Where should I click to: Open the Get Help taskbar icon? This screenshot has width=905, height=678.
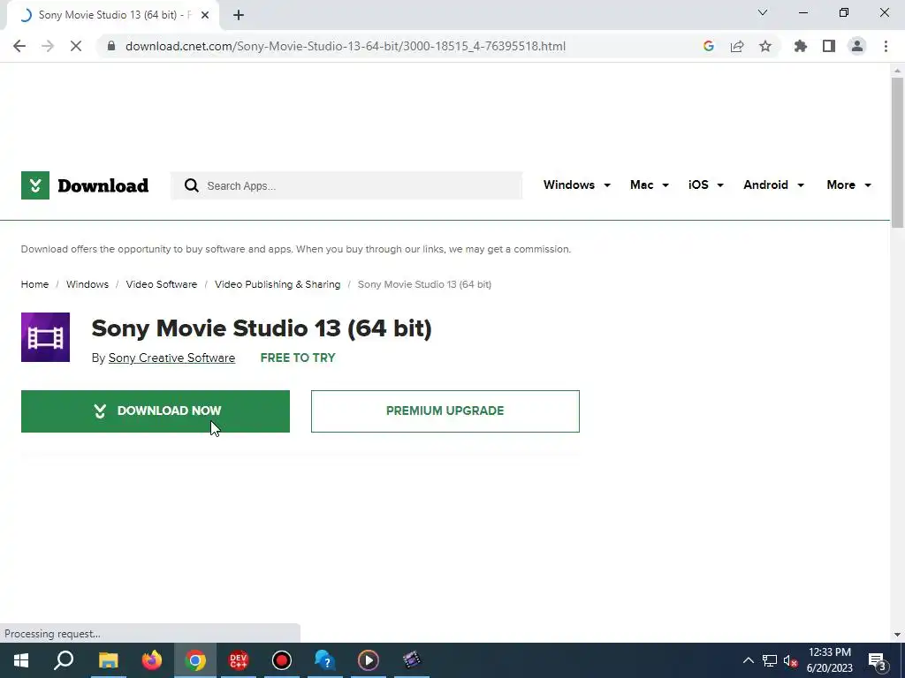[x=325, y=660]
